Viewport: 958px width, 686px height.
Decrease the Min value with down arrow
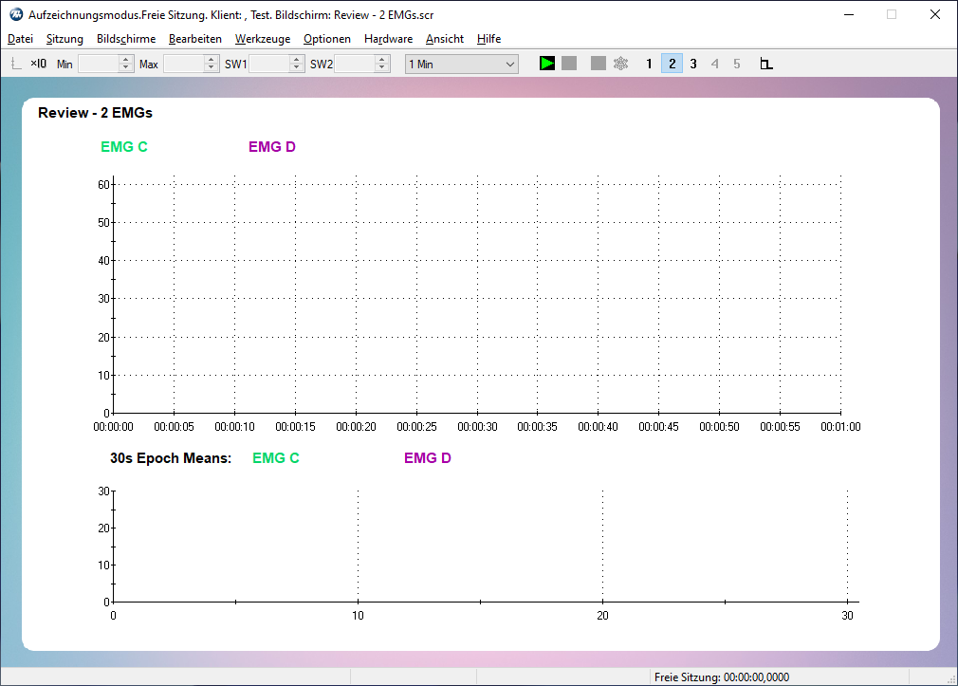(126, 68)
